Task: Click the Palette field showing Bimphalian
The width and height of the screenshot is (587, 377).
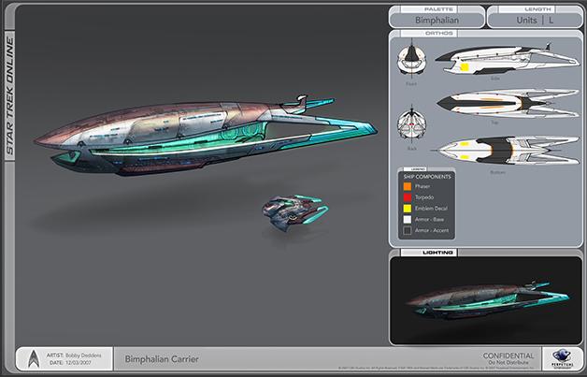Action: [x=437, y=21]
